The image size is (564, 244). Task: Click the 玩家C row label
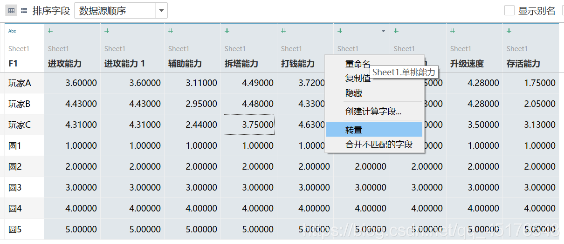pos(20,125)
